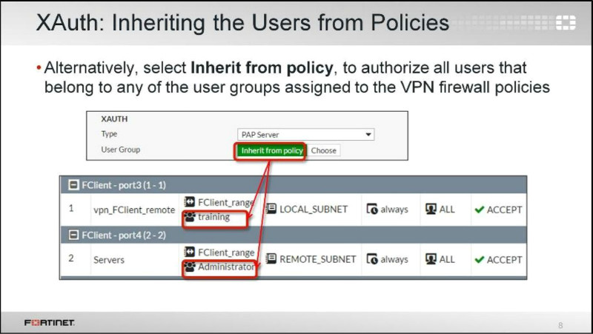Click the XAUTH section heading
The width and height of the screenshot is (593, 334).
coord(114,119)
